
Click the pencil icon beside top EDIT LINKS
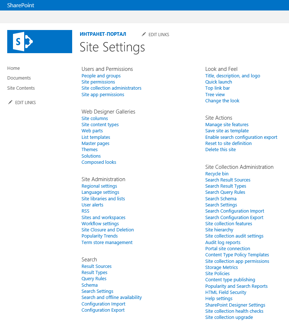144,34
